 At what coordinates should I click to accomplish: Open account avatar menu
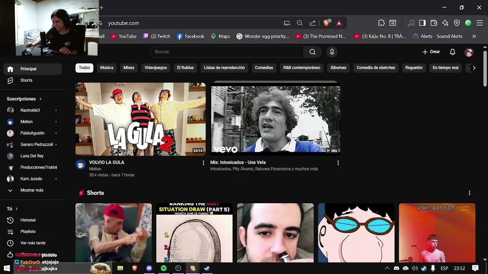pos(469,52)
